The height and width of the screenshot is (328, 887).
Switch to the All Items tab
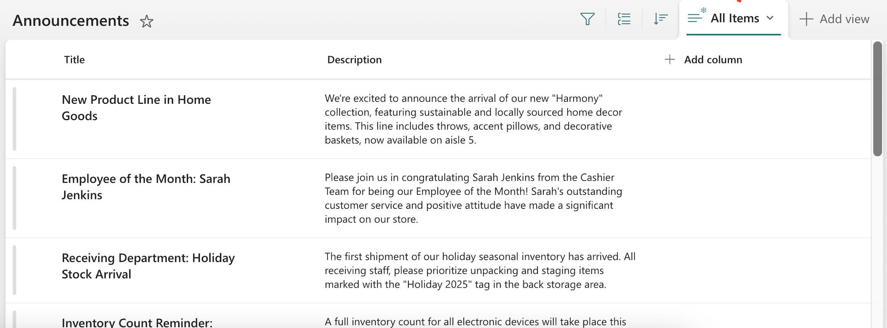pos(734,18)
